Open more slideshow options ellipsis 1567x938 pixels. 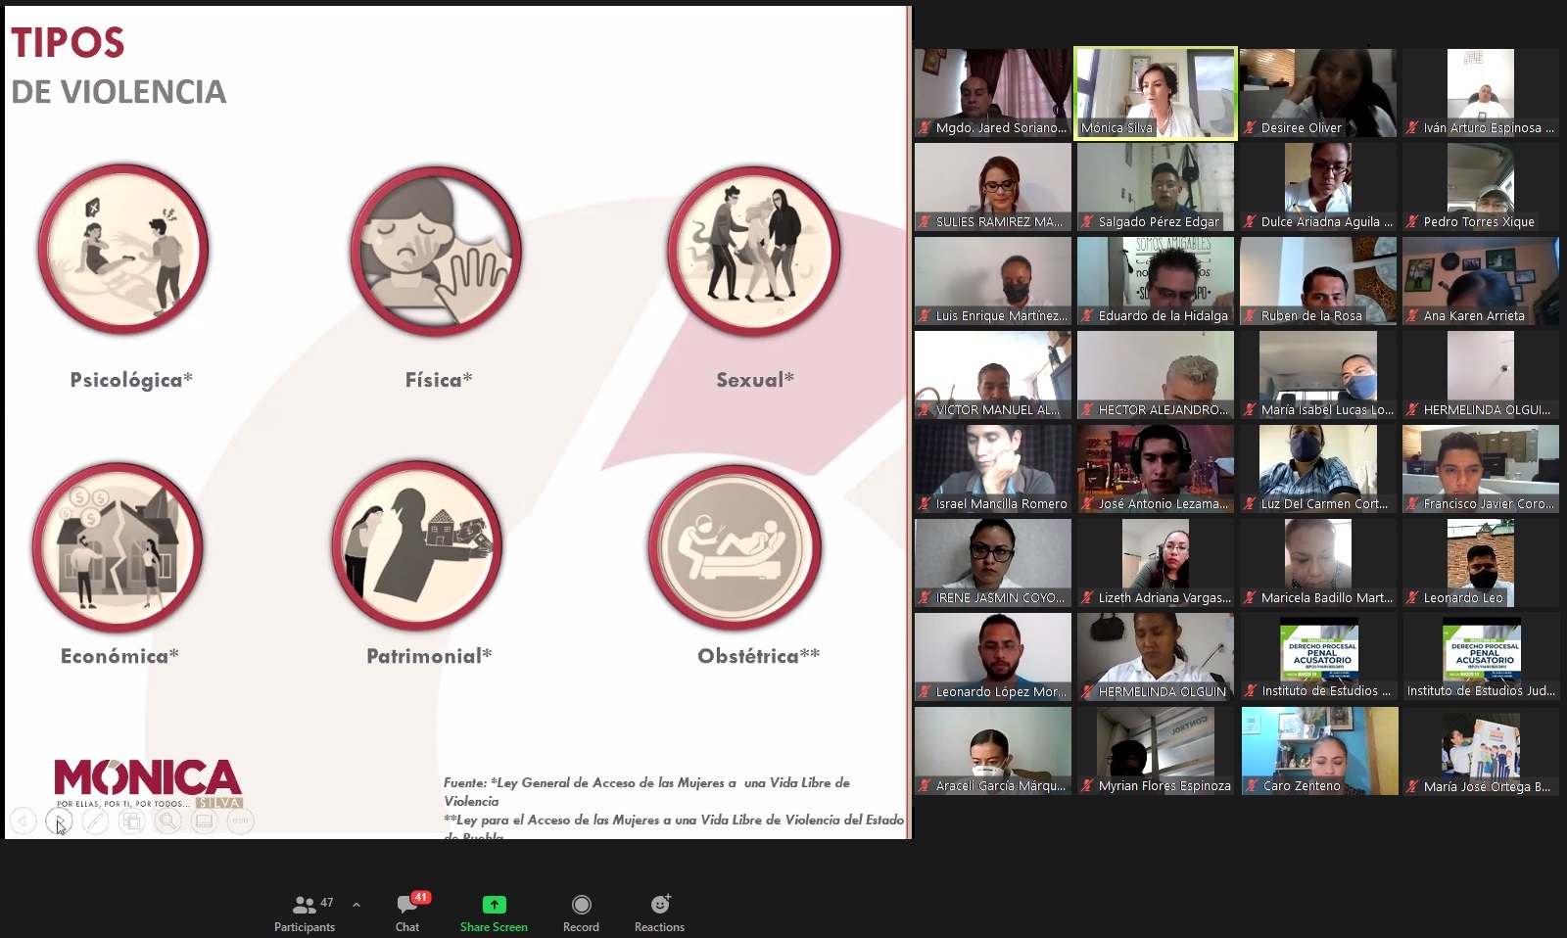[240, 821]
